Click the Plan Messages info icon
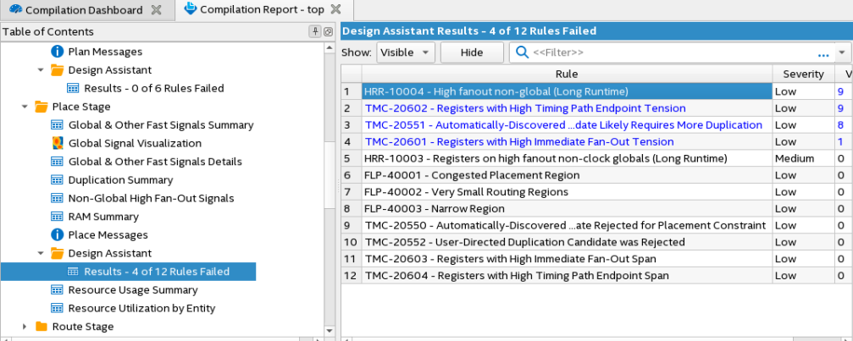The width and height of the screenshot is (853, 341). coord(58,52)
